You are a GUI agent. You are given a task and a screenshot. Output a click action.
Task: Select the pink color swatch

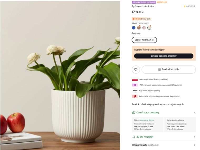pyautogui.click(x=144, y=28)
